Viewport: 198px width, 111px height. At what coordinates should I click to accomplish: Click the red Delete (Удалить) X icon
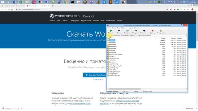[153, 31]
